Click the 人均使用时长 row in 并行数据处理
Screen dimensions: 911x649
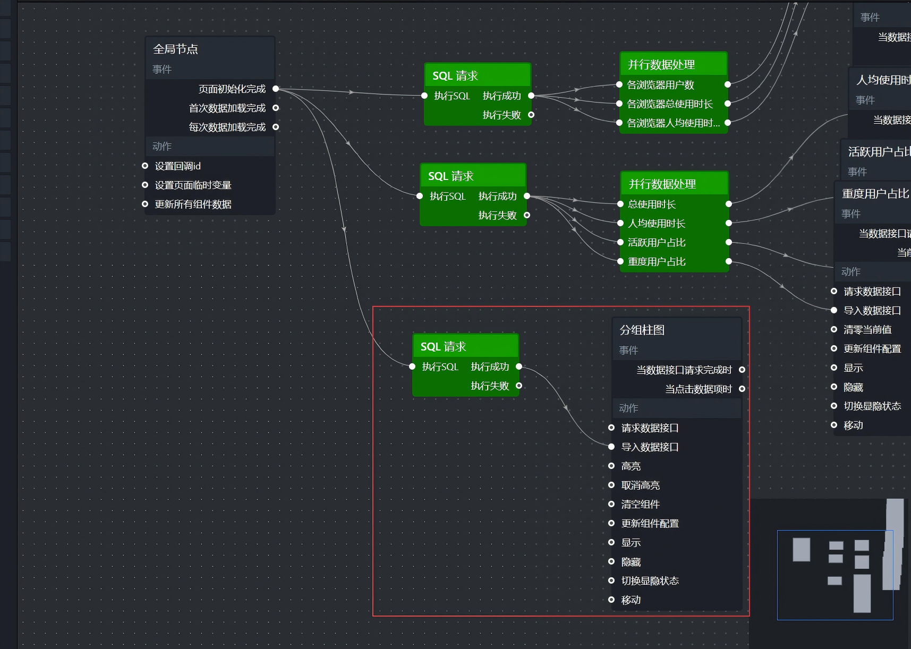pos(675,223)
